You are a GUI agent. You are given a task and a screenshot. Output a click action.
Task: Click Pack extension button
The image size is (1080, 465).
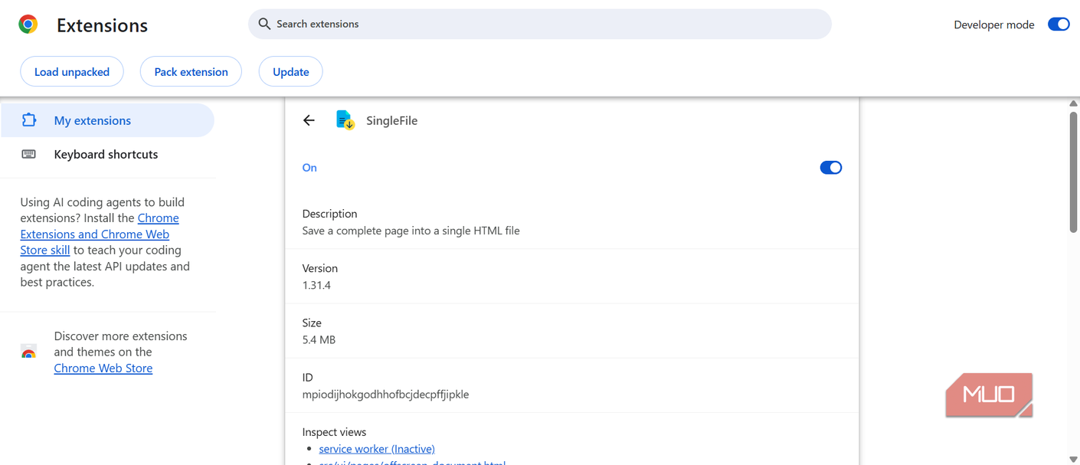191,72
